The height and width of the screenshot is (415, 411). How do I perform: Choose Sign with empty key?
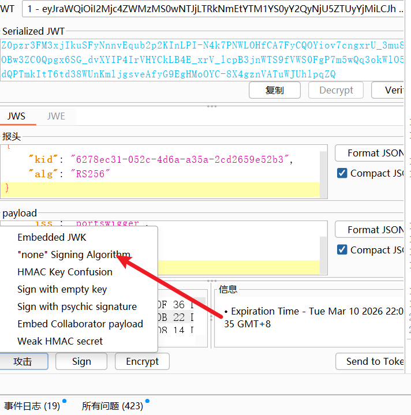[x=62, y=289]
